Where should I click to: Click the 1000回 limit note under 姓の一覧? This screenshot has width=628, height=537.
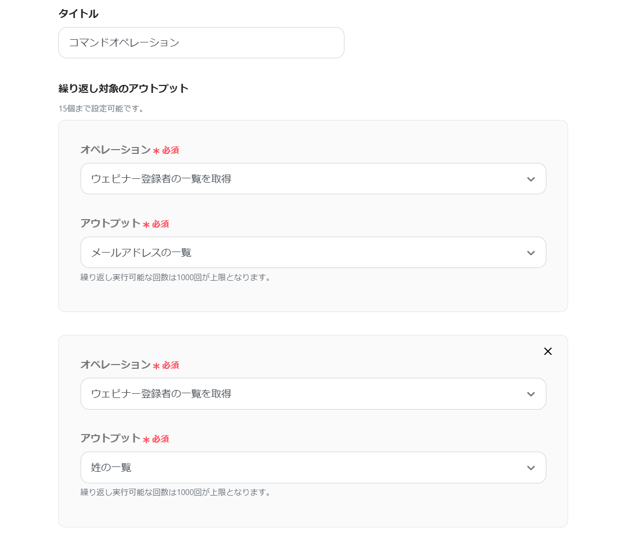point(175,492)
